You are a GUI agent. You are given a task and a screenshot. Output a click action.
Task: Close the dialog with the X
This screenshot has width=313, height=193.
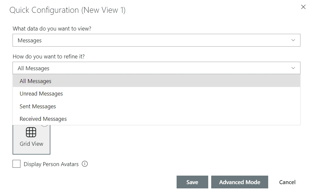303,7
